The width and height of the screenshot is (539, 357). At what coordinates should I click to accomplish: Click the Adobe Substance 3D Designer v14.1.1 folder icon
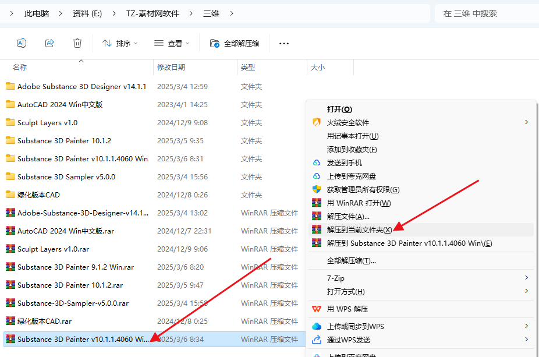click(10, 86)
